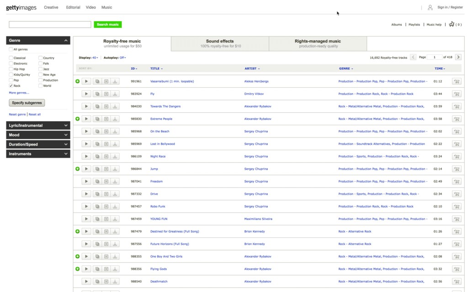Image resolution: width=468 pixels, height=292 pixels.
Task: Go to the next results page arrow
Action: (458, 57)
